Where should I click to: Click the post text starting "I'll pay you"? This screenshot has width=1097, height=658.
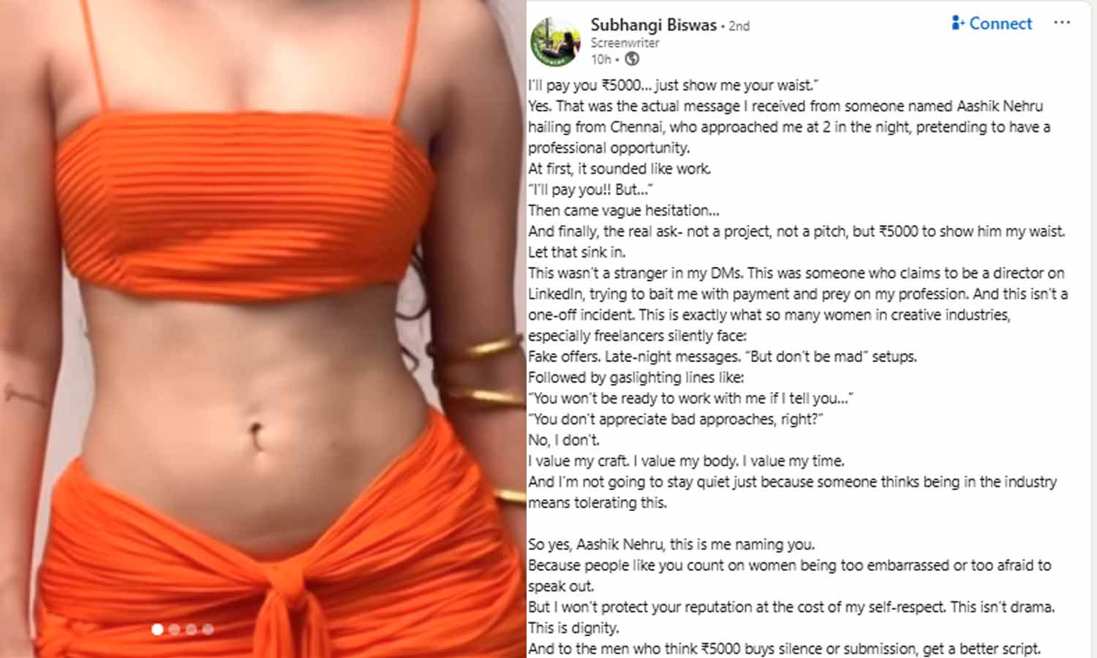[x=673, y=85]
